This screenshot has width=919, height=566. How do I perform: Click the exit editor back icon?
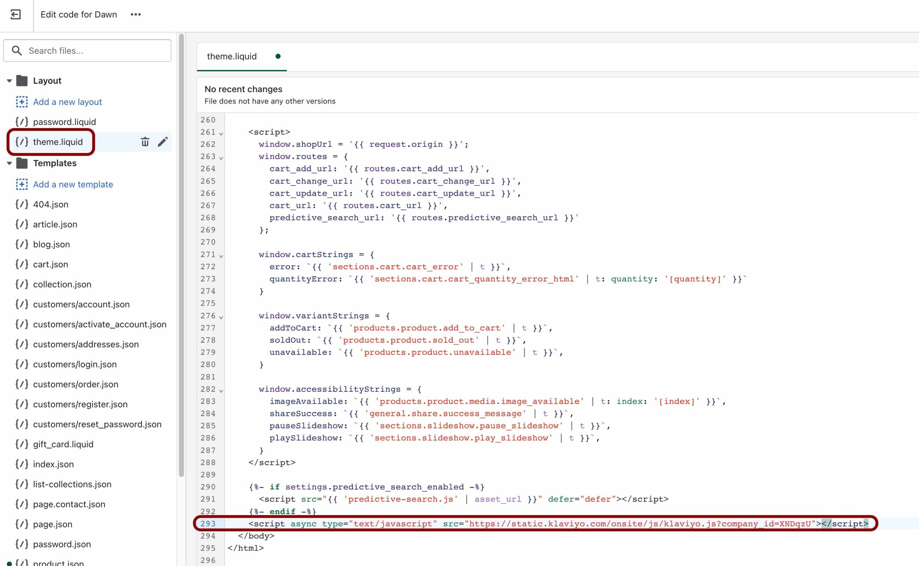pyautogui.click(x=15, y=15)
